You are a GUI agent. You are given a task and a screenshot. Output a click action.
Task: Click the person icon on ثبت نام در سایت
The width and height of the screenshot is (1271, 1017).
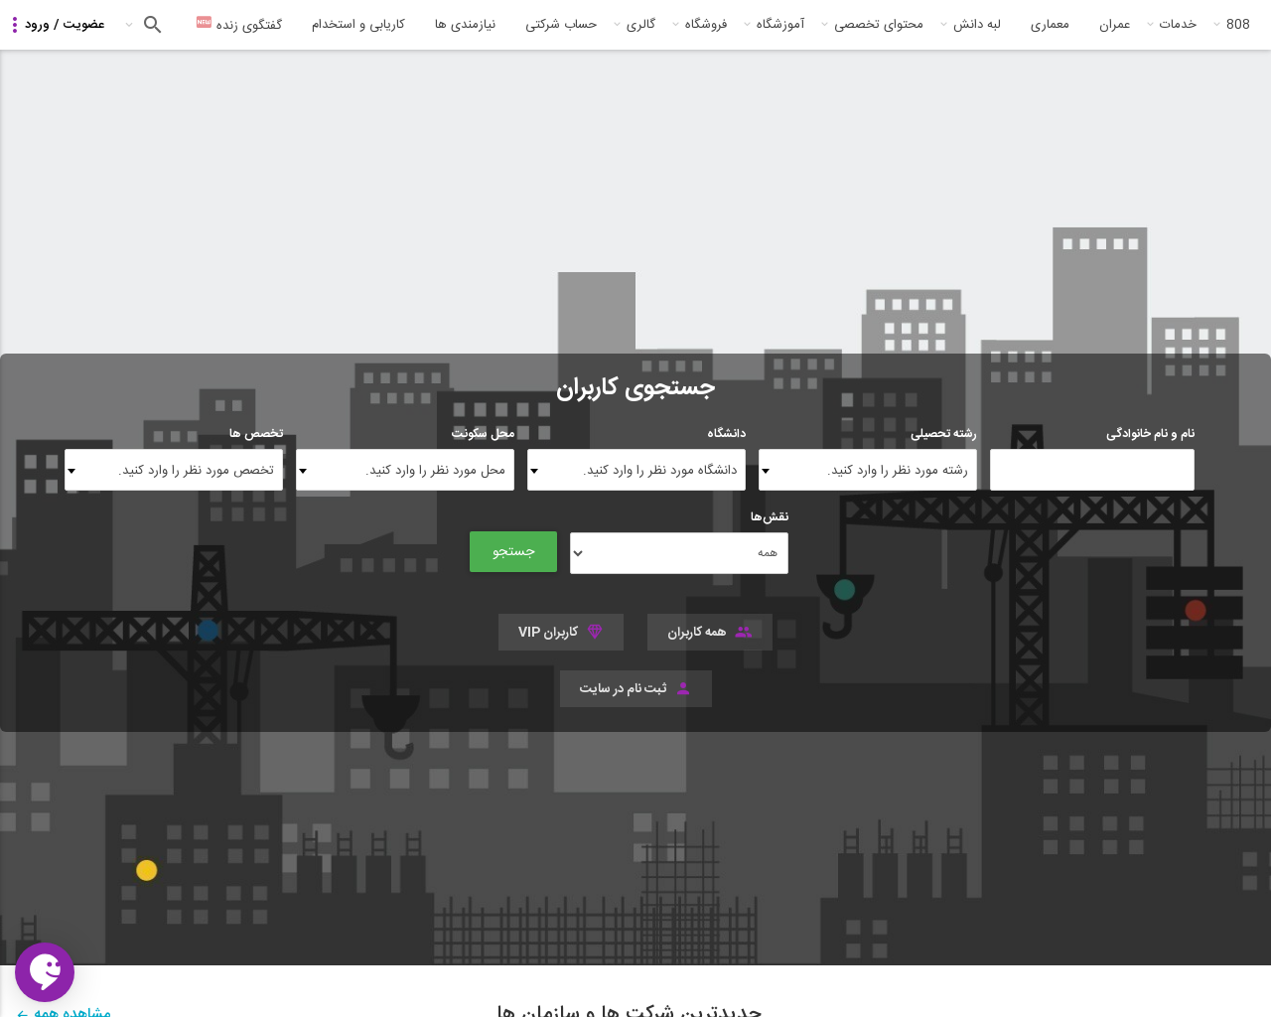click(x=682, y=688)
